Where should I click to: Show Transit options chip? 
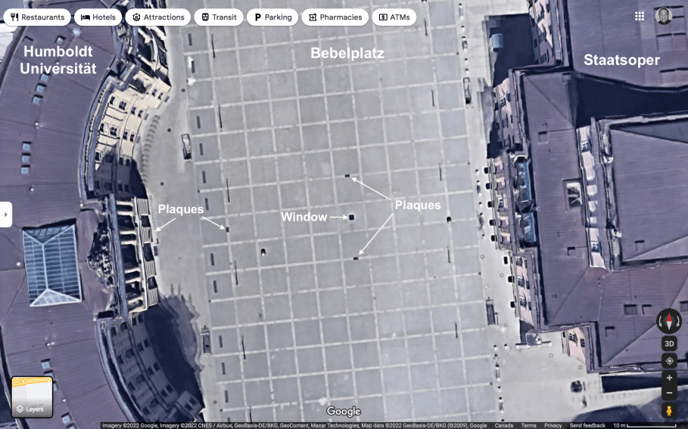point(219,17)
